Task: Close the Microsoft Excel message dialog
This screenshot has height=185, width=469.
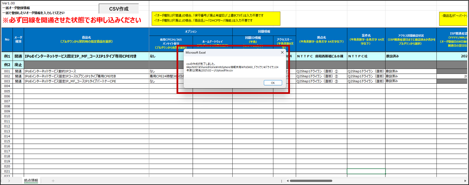Action: (x=282, y=52)
